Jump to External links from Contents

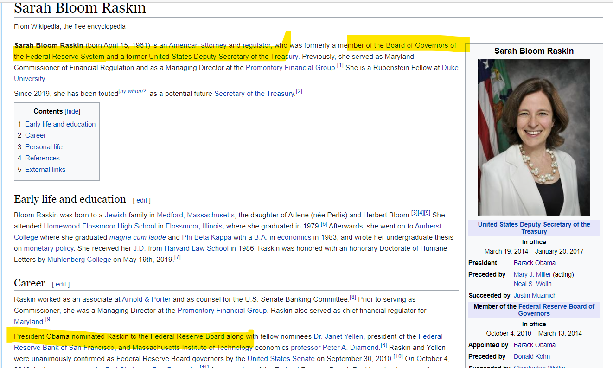pyautogui.click(x=45, y=170)
